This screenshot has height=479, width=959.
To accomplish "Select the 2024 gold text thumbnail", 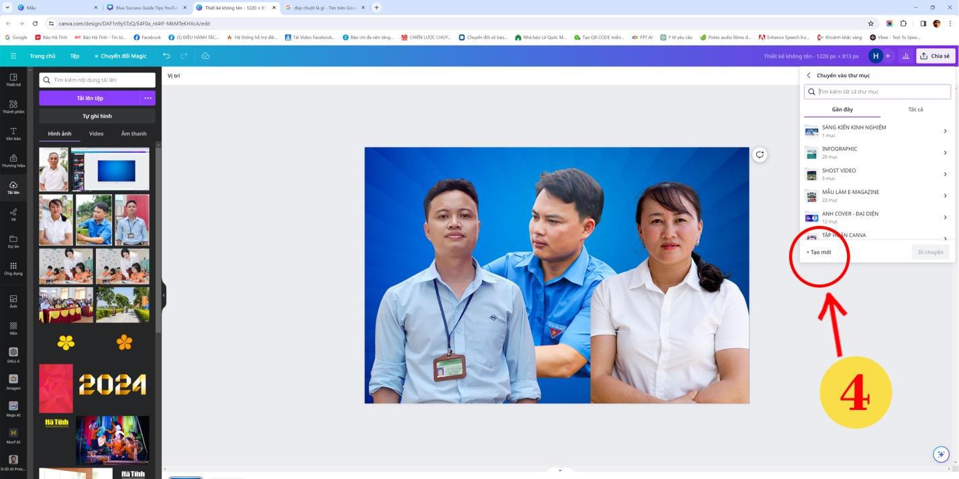I will 112,385.
